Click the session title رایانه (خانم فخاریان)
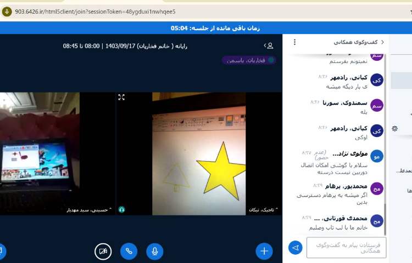 125,46
